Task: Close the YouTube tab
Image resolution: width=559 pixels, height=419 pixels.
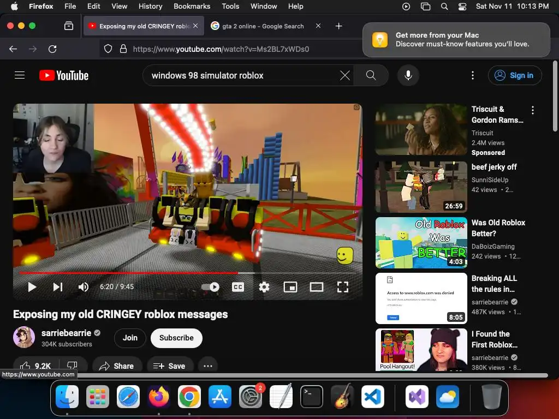Action: click(x=195, y=26)
